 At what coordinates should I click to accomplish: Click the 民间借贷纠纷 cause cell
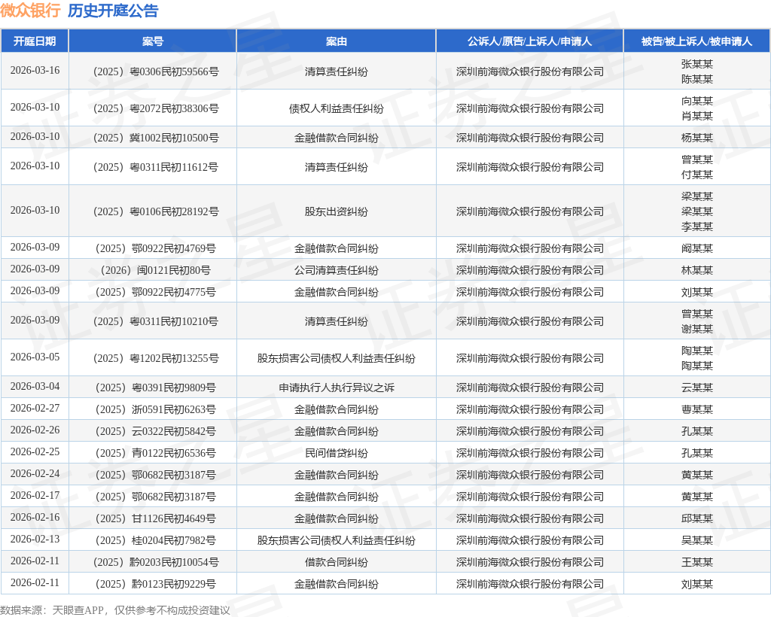click(x=337, y=454)
